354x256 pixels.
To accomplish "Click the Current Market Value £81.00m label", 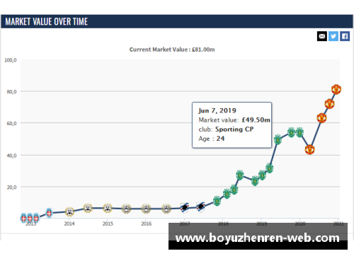I will [x=172, y=50].
